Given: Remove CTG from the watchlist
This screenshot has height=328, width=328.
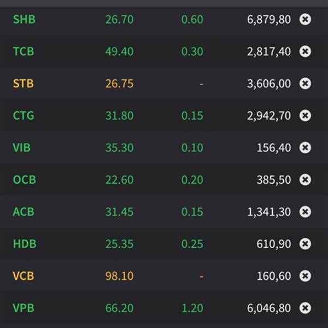Looking at the screenshot, I should 305,115.
